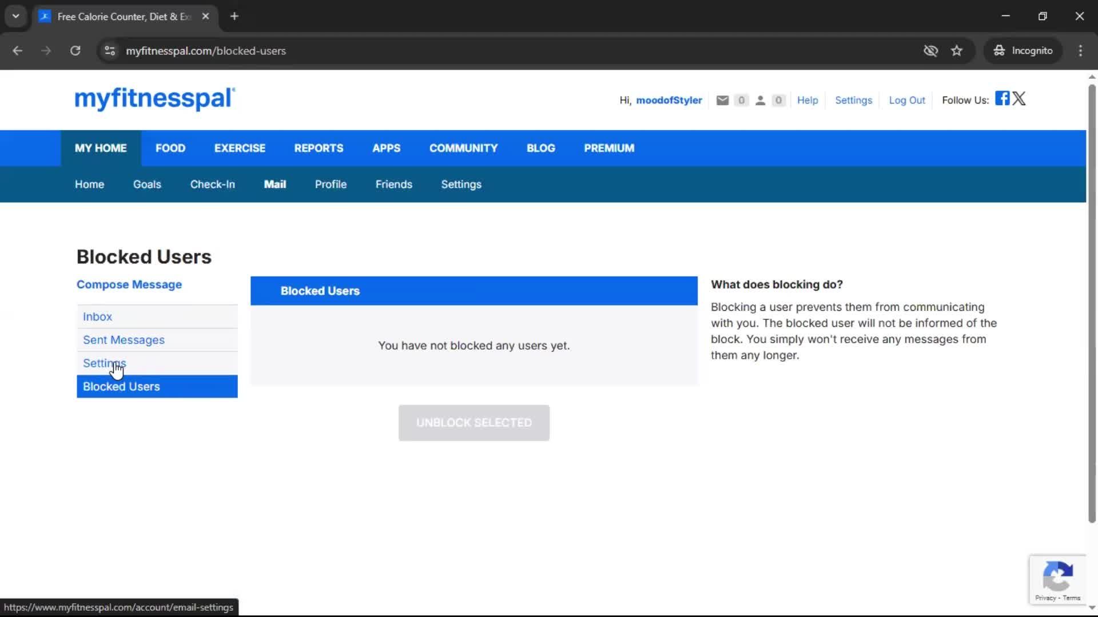The image size is (1098, 617).
Task: View site information icon in address bar
Action: tap(110, 51)
